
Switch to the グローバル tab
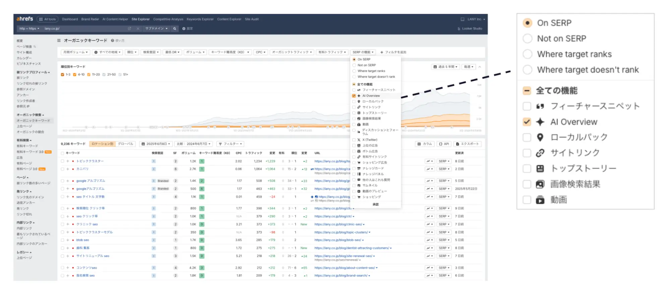126,144
